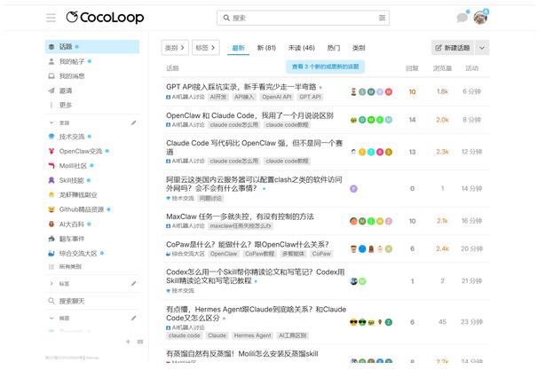Open the 类别 filter dropdown

tap(174, 48)
